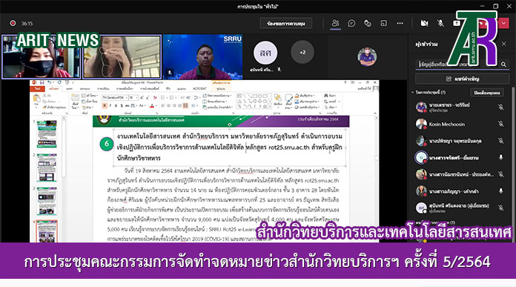Click muted mic icon of seventh participant (guest)
516x287 pixels.
(x=501, y=208)
